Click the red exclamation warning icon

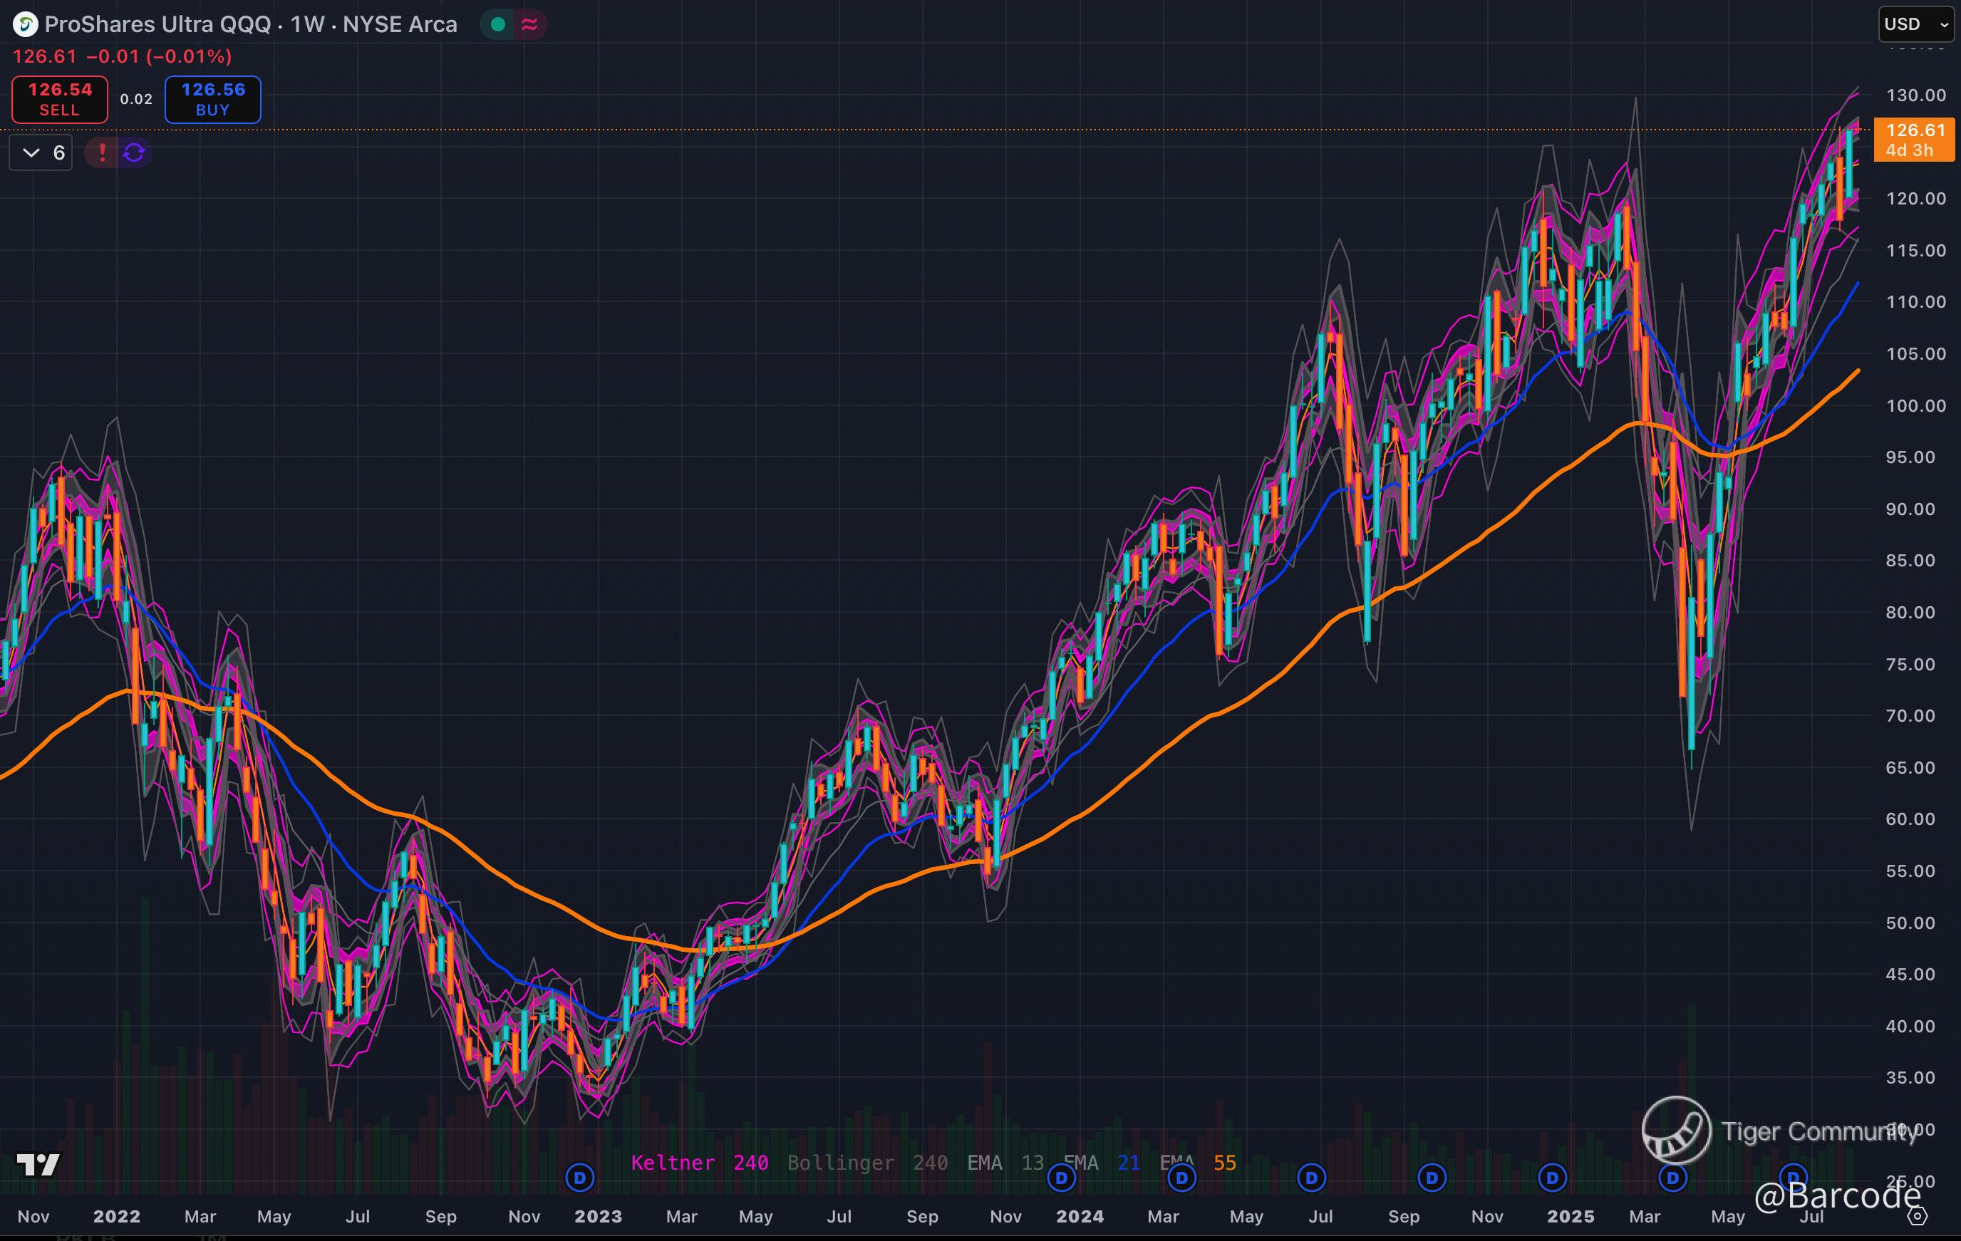point(102,152)
